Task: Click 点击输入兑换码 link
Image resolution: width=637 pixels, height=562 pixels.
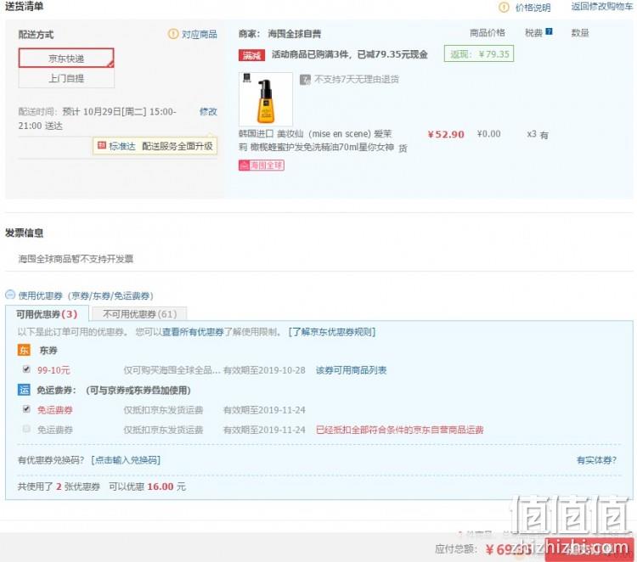Action: (126, 460)
